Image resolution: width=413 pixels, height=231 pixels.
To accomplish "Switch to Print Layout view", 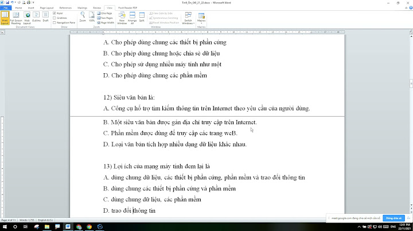I will point(5,18).
